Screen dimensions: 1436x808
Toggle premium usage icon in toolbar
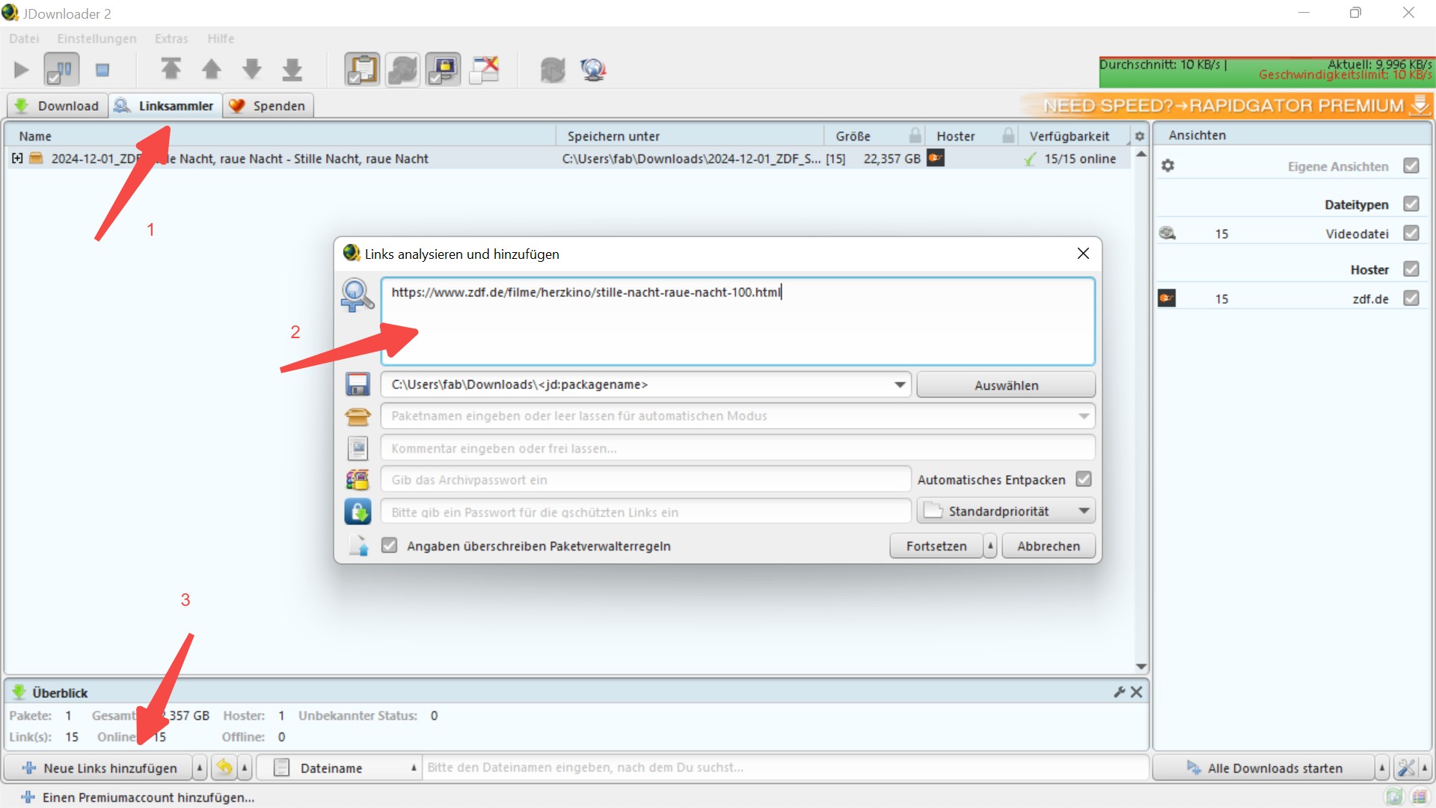[x=444, y=70]
